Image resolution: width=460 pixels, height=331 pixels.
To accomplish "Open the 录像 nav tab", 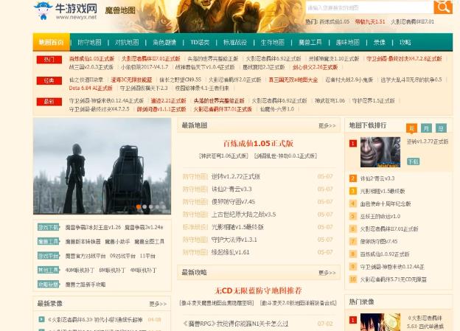I will pos(380,42).
